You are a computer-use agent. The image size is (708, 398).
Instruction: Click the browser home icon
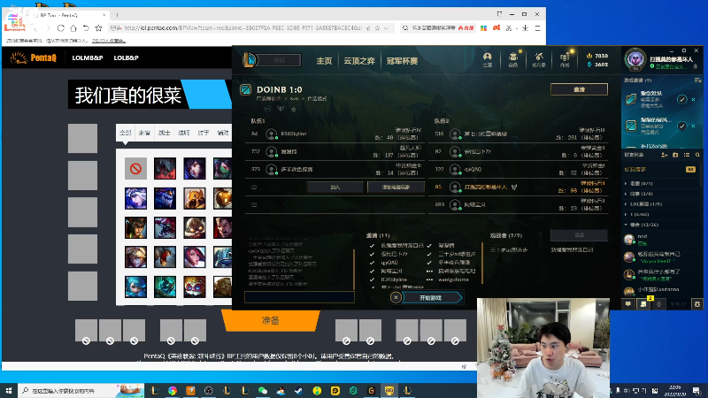pos(73,28)
